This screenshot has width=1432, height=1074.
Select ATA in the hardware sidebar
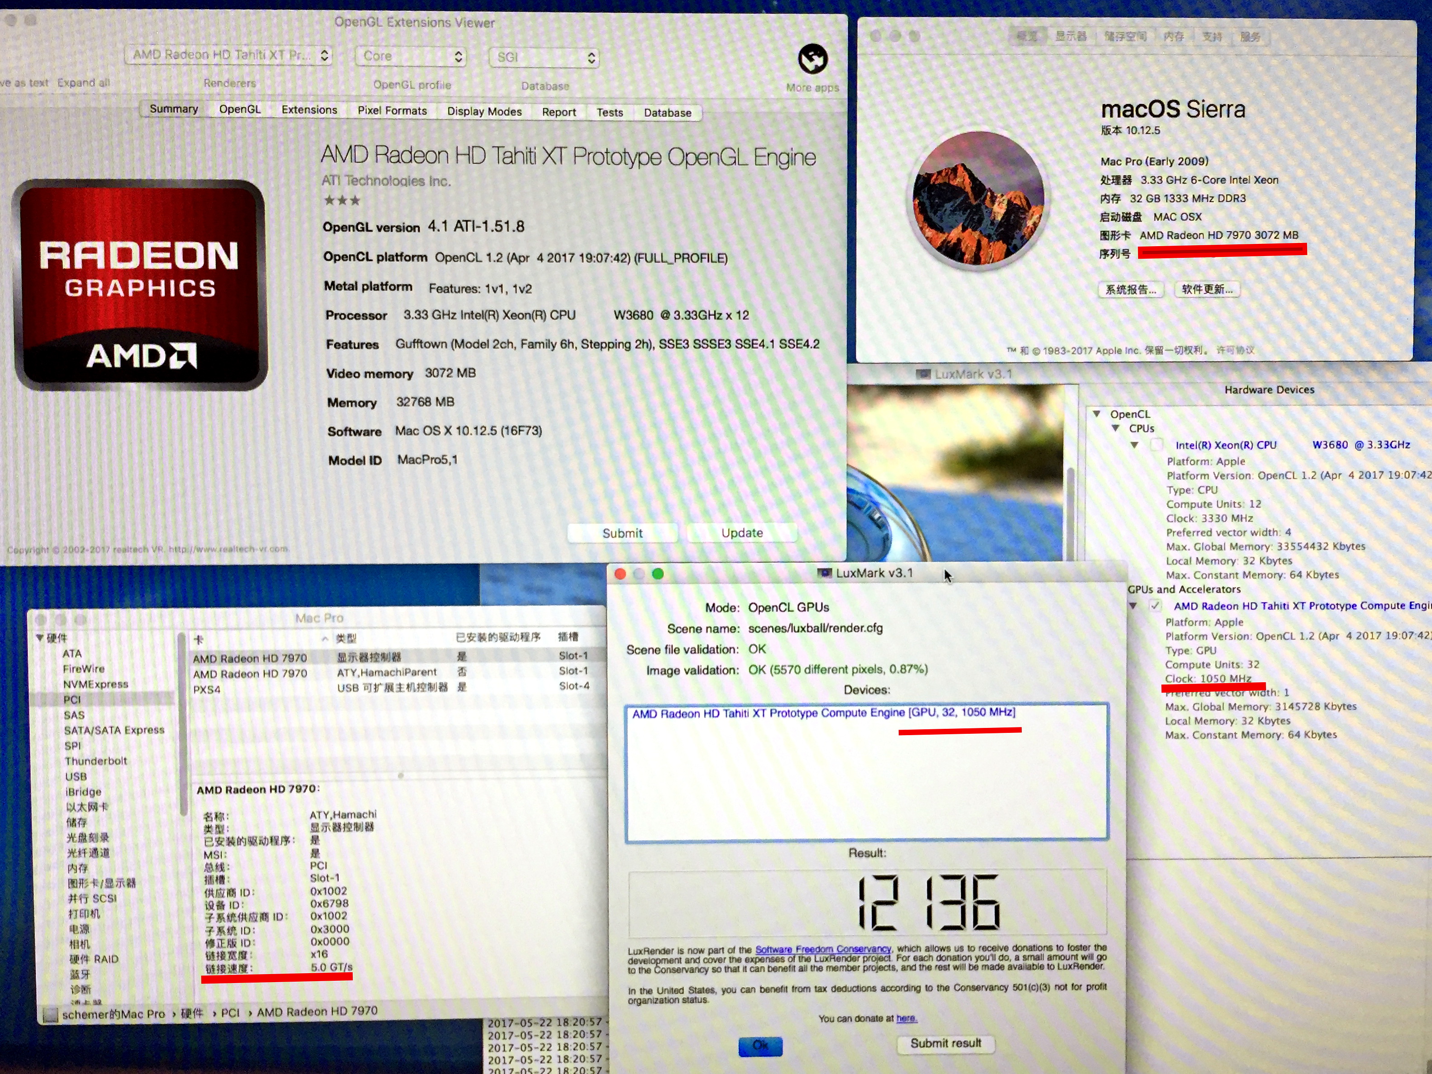coord(72,654)
